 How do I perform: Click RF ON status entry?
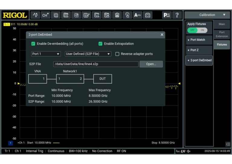[121, 151]
